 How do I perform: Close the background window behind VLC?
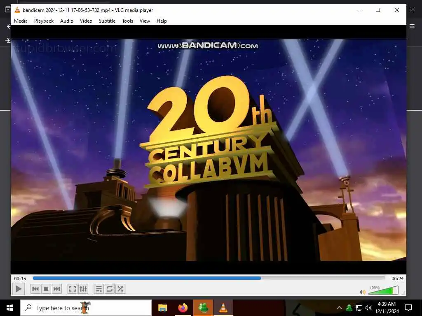[412, 9]
